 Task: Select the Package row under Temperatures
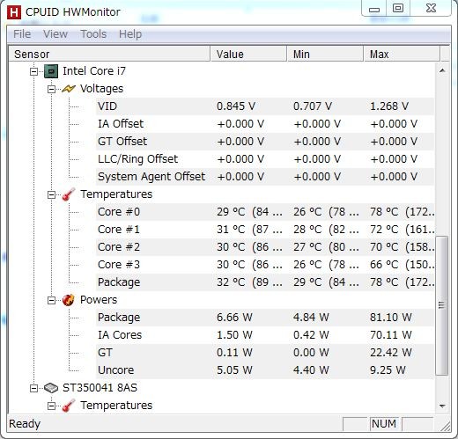265,282
